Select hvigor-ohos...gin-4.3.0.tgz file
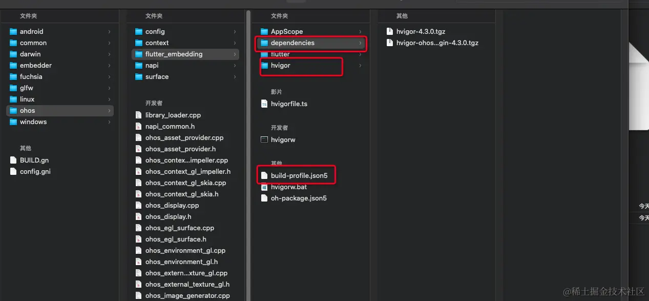The image size is (649, 301). pos(436,43)
